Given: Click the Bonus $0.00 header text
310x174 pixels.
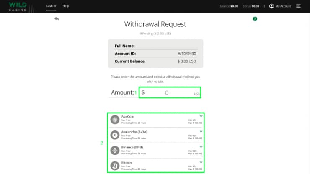Looking at the screenshot, I should click(x=251, y=6).
